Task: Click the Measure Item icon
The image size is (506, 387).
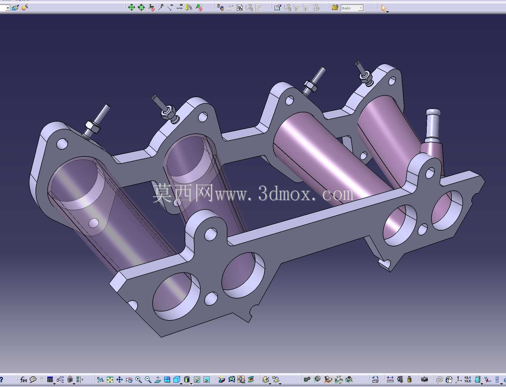Action: pos(400,380)
